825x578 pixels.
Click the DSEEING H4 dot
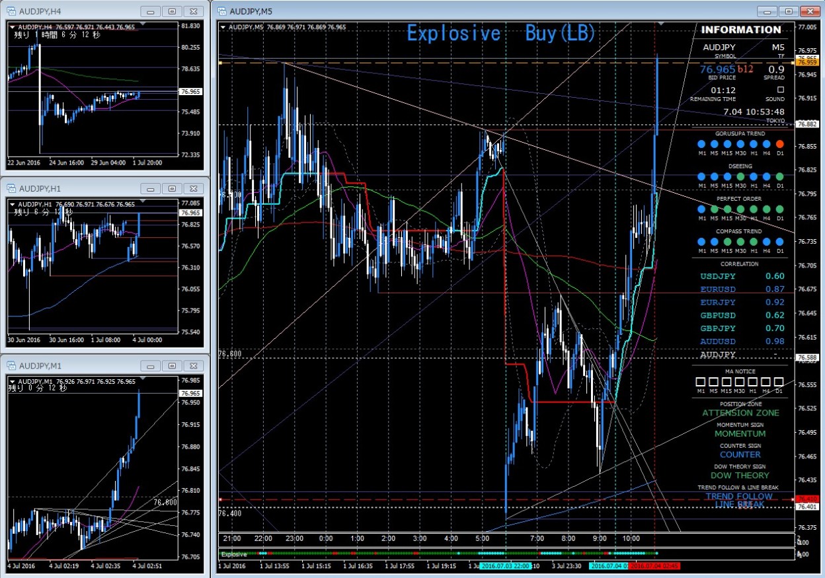pos(766,176)
